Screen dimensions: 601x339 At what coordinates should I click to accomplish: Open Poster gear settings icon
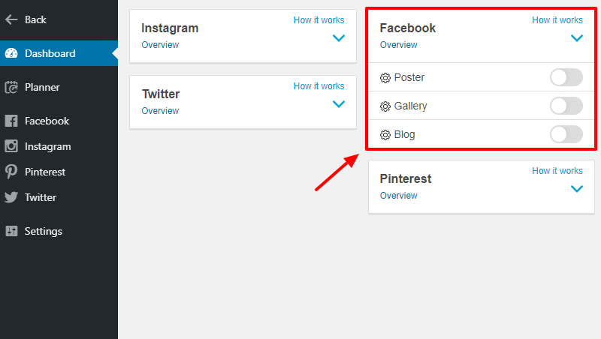385,78
